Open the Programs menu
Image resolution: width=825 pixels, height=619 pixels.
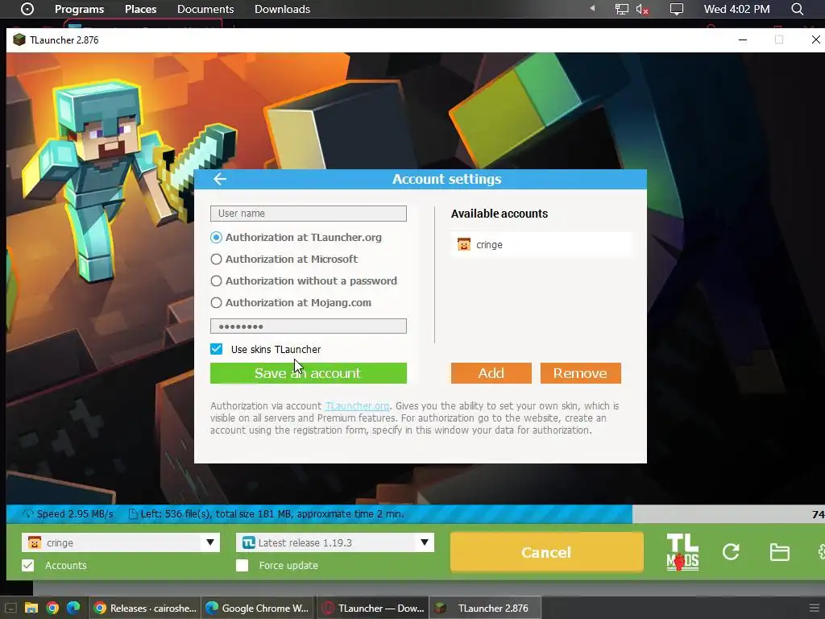pyautogui.click(x=80, y=9)
